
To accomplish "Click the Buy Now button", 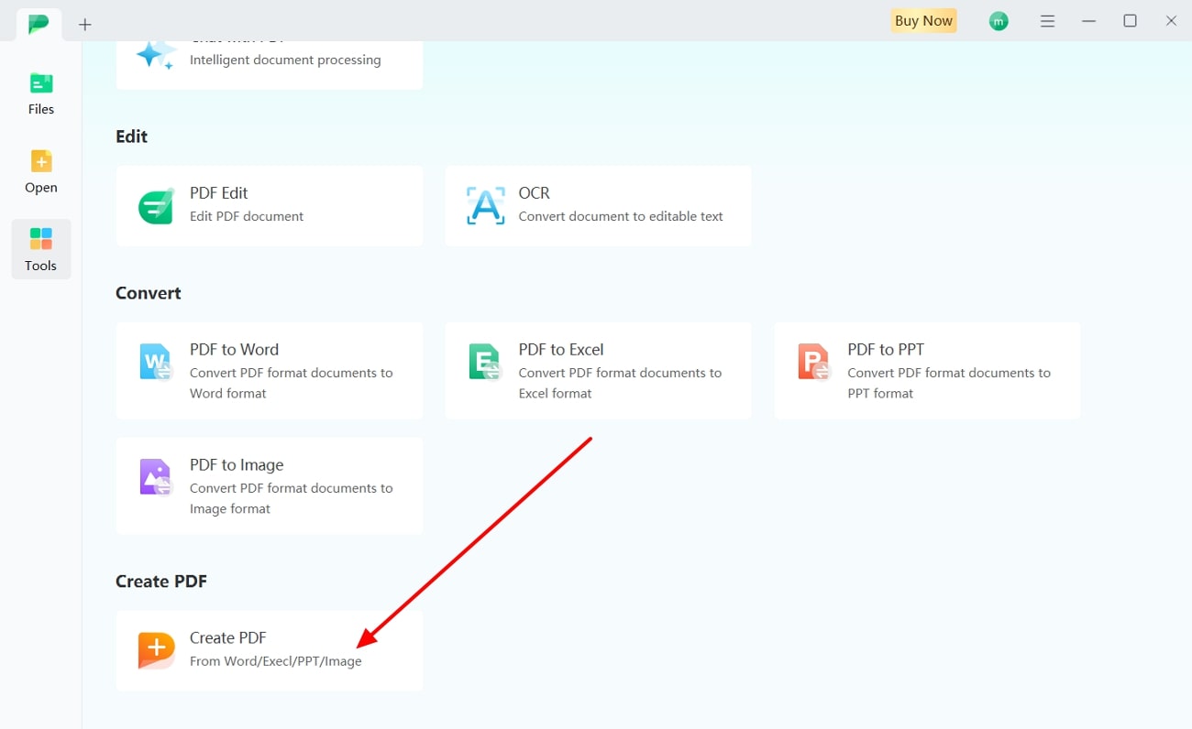I will (x=923, y=20).
